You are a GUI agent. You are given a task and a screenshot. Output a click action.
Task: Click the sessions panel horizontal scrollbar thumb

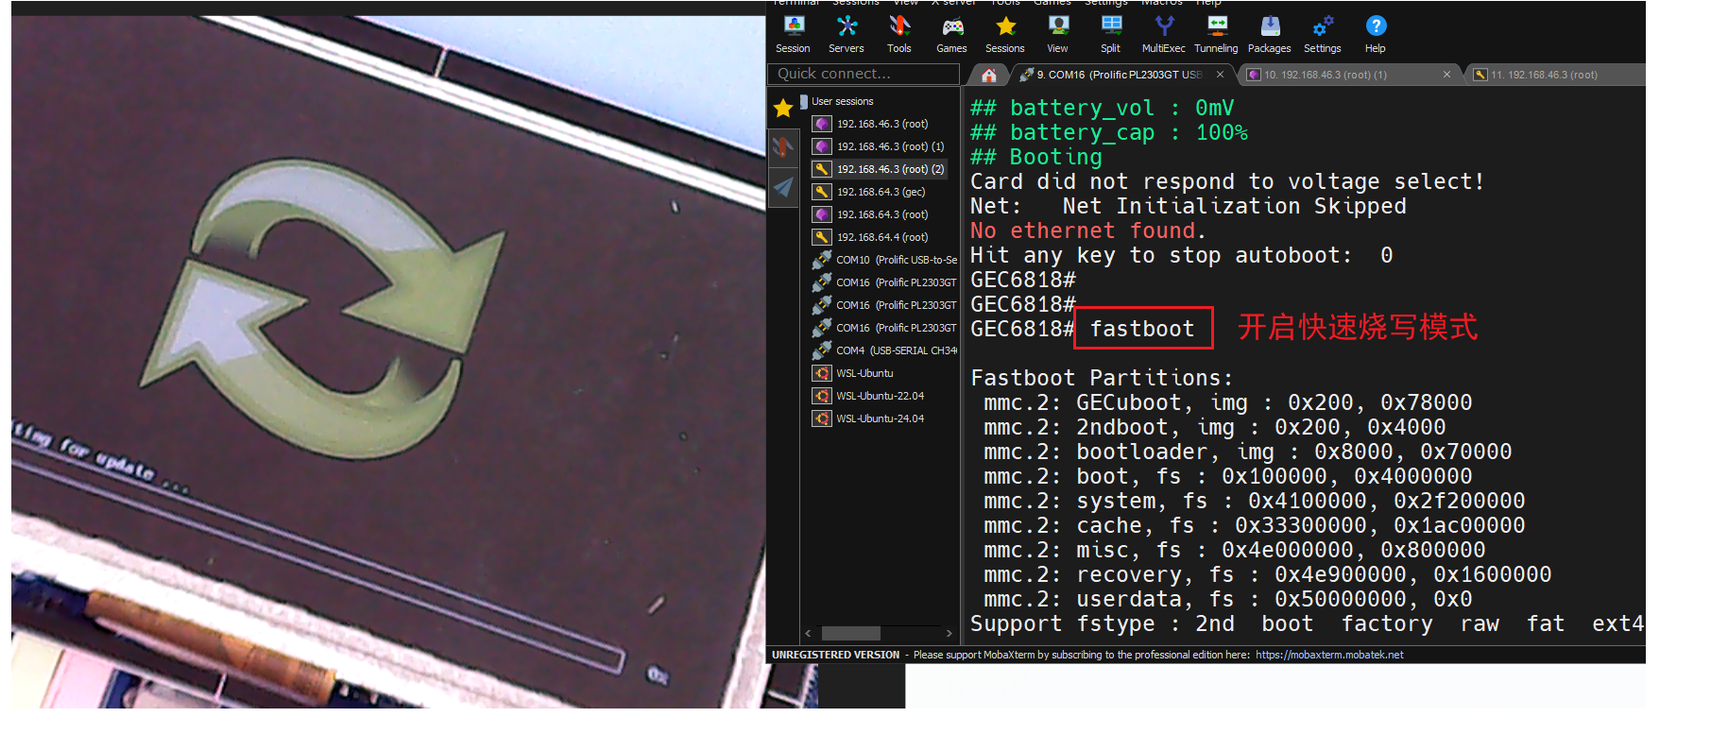coord(850,633)
